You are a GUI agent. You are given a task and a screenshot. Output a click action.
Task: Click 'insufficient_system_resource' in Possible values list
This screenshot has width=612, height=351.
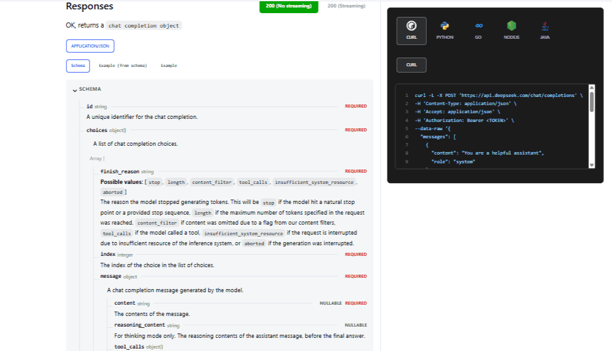314,182
